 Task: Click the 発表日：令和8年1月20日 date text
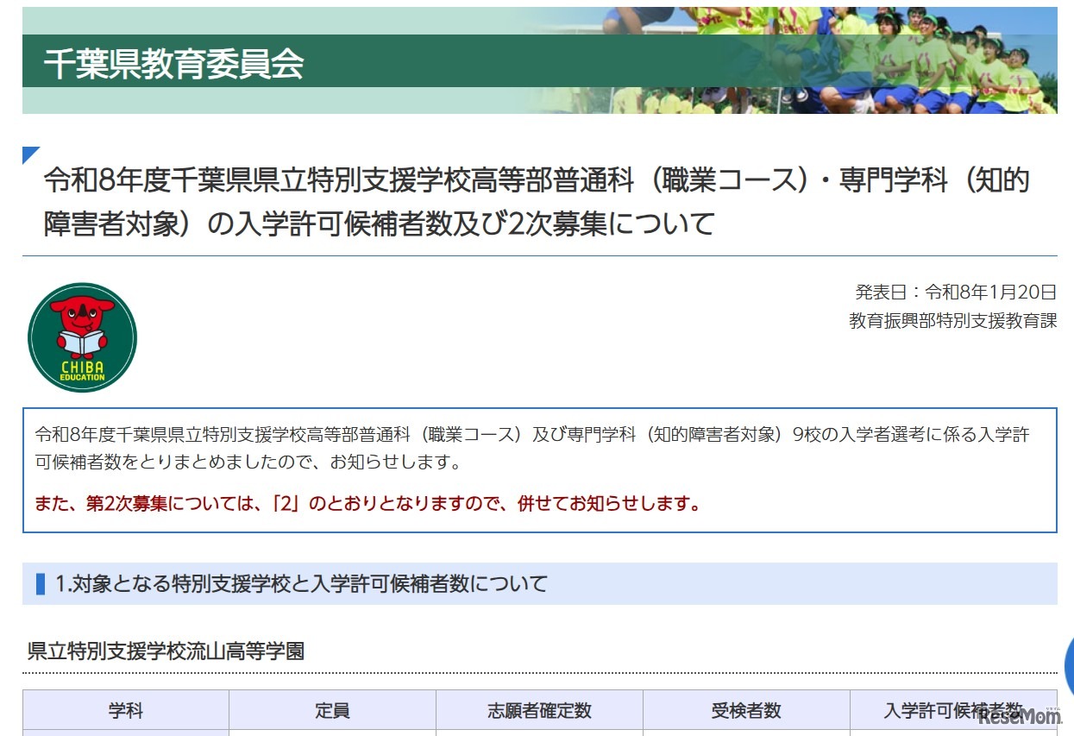pos(952,293)
